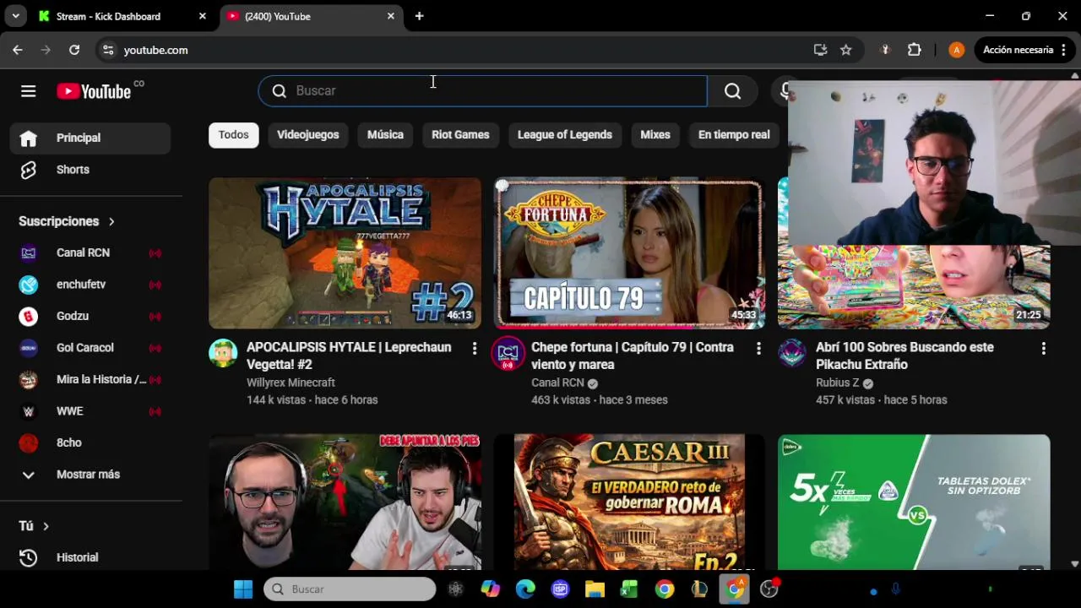Viewport: 1081px width, 608px height.
Task: Click the magnifier search button
Action: 732,91
